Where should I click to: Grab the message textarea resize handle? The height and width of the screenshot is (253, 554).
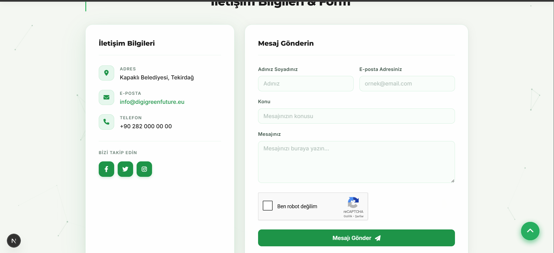pyautogui.click(x=453, y=181)
